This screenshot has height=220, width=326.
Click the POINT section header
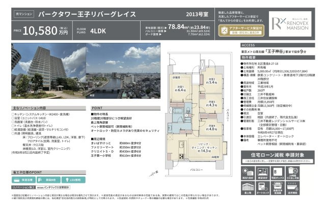tap(126, 108)
